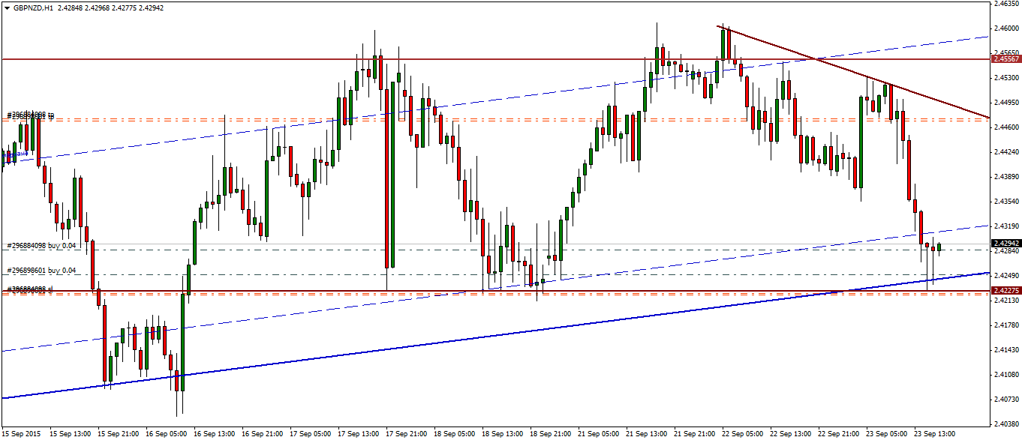Select the thick blue ascending trendline
The width and height of the screenshot is (1022, 440).
tap(495, 335)
